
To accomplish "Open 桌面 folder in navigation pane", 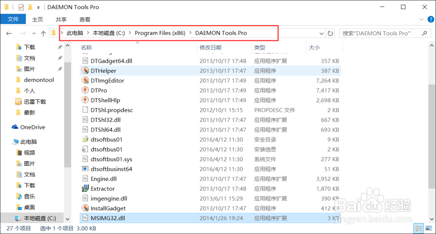I will pyautogui.click(x=29, y=207).
